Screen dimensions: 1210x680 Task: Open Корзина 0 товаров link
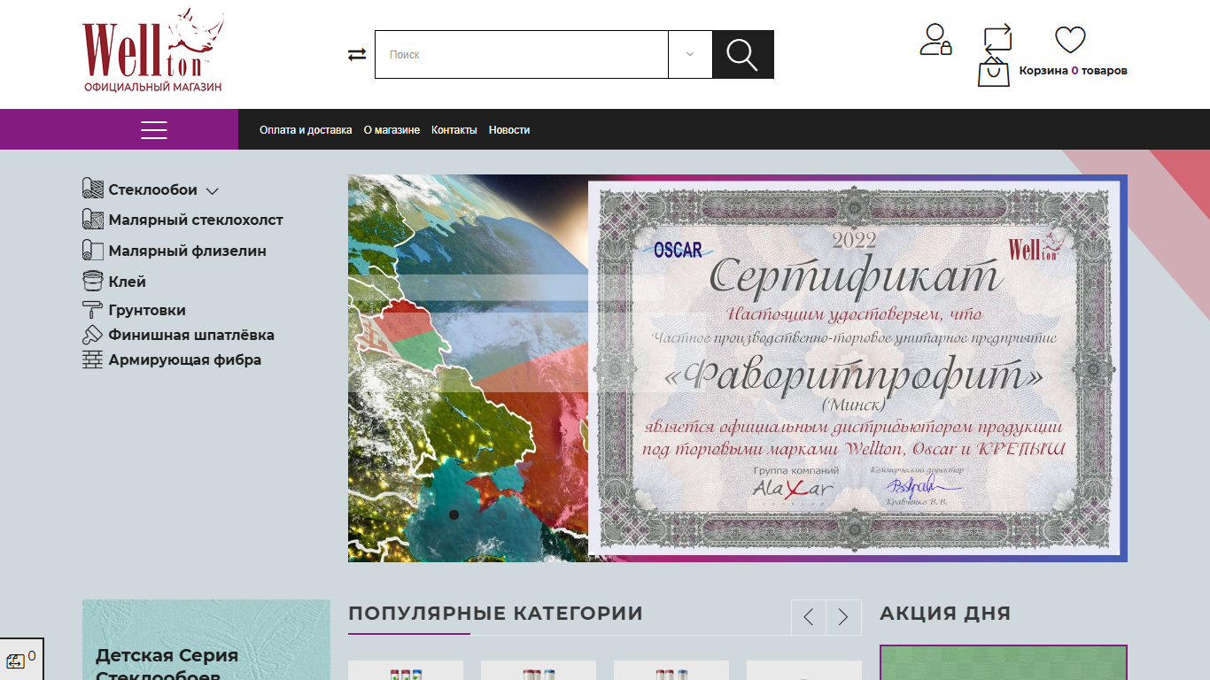pos(1073,71)
